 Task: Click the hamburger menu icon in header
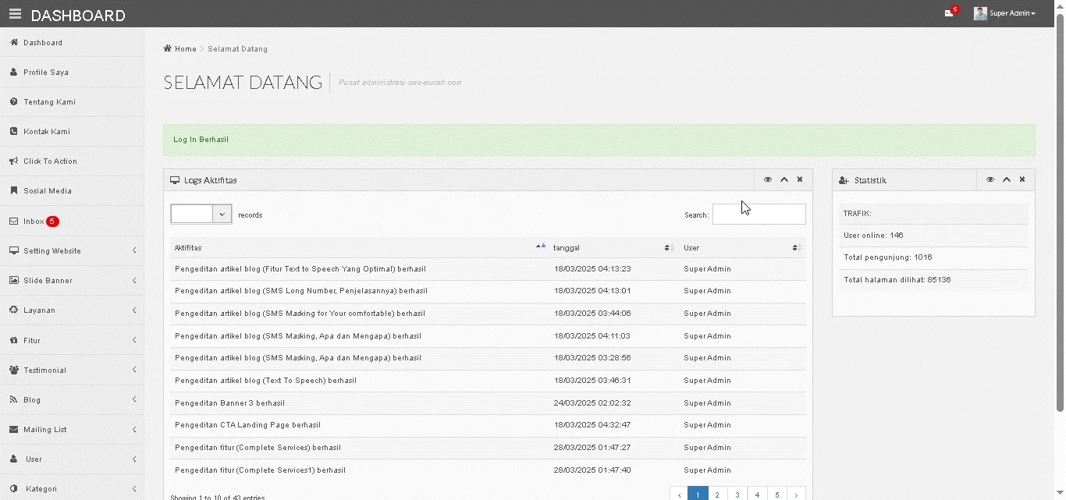pos(15,14)
